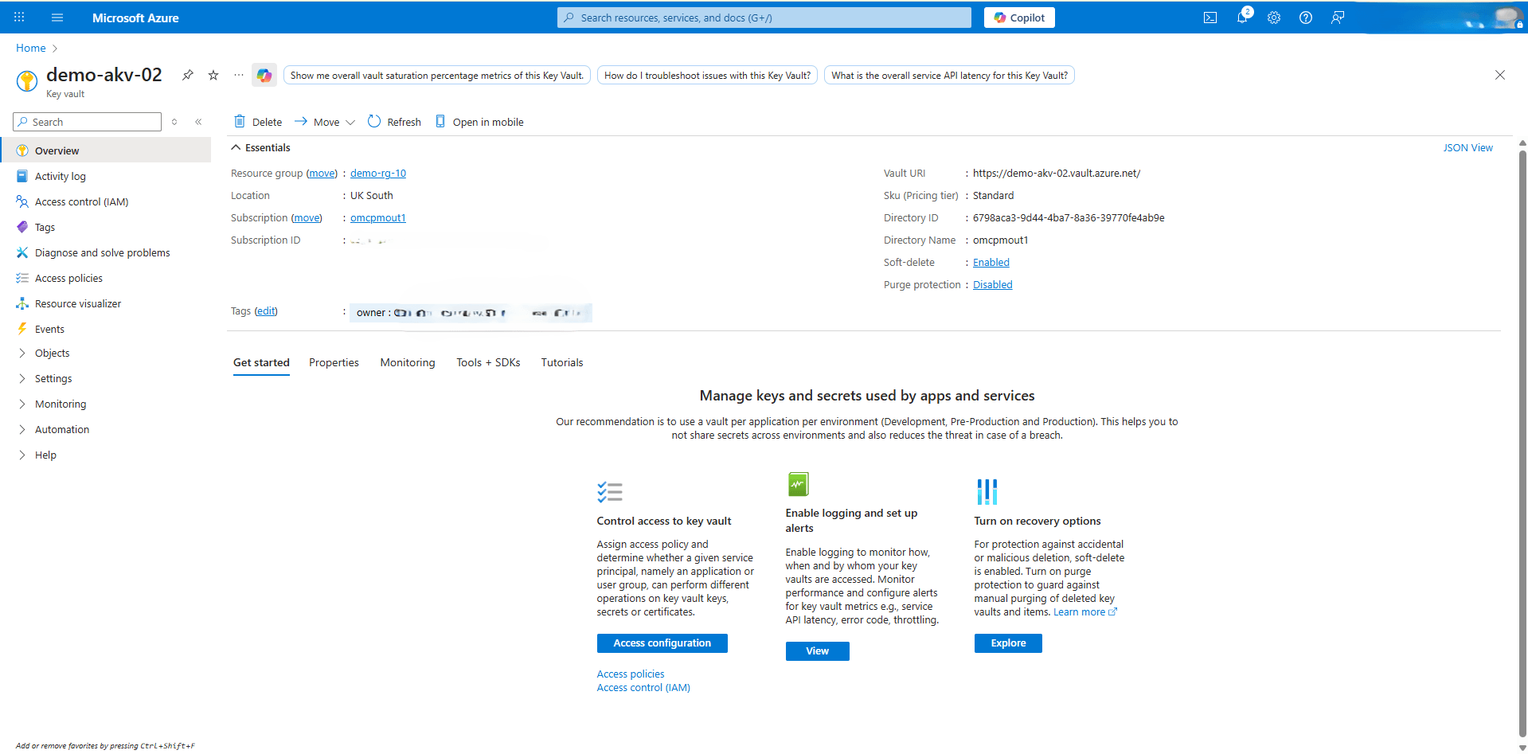The height and width of the screenshot is (754, 1528).
Task: Open Diagnose and solve problems
Action: (102, 252)
